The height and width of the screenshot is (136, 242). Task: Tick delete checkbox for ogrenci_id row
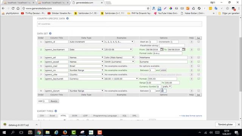(x=199, y=42)
